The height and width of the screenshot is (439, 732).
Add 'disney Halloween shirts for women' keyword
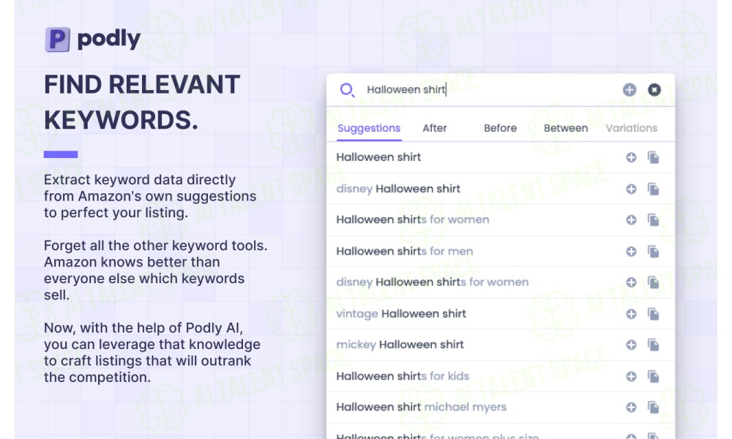click(631, 282)
